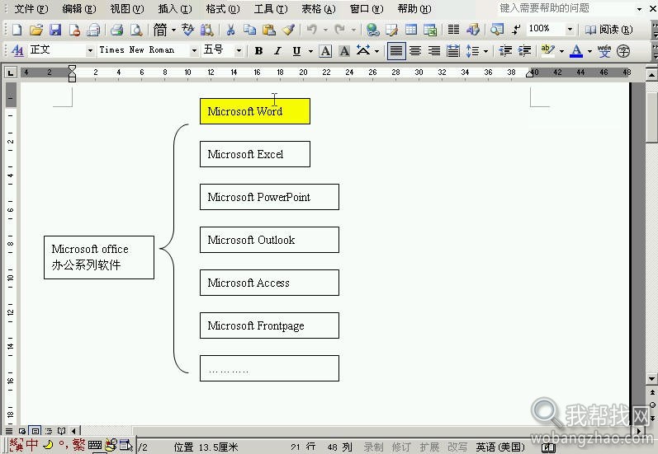Undo the last action

click(x=312, y=30)
